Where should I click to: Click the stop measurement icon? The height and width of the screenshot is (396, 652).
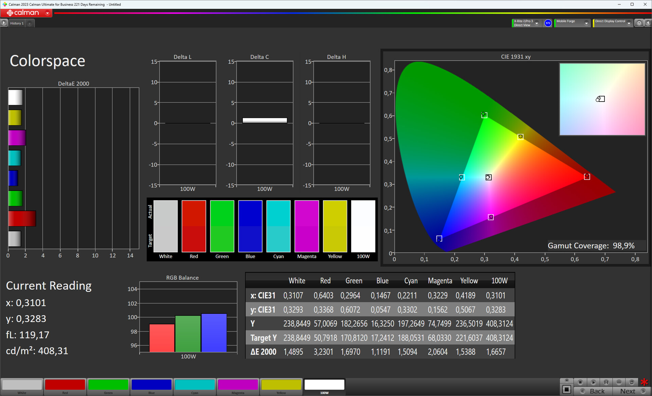(580, 382)
